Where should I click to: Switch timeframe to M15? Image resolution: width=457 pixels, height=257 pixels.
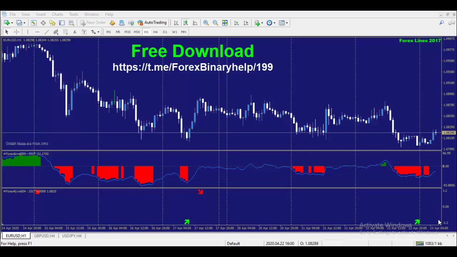pyautogui.click(x=127, y=32)
